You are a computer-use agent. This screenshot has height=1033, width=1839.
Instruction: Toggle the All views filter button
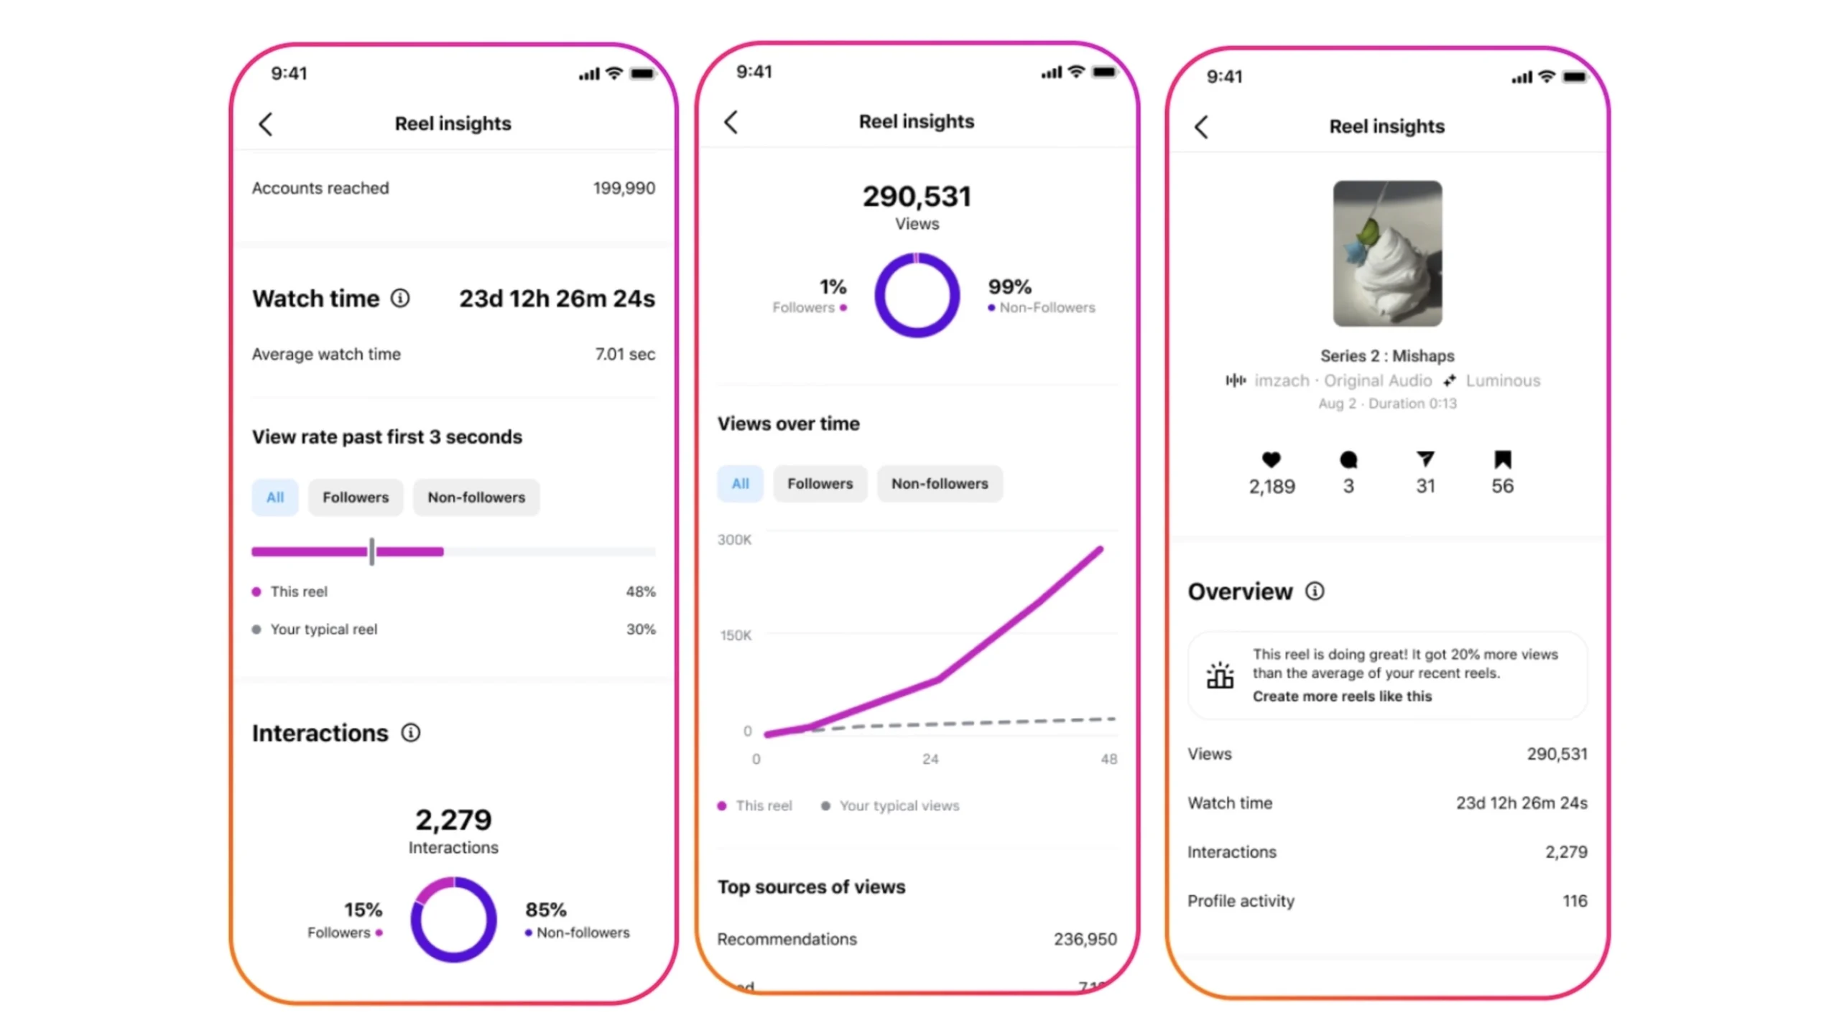(x=739, y=482)
